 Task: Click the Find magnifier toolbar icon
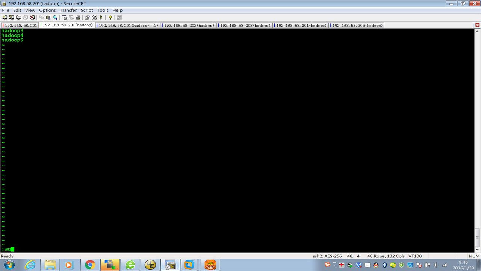click(x=55, y=18)
